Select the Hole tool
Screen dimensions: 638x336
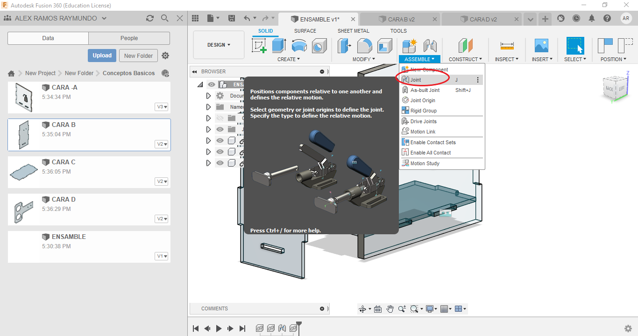click(x=319, y=46)
